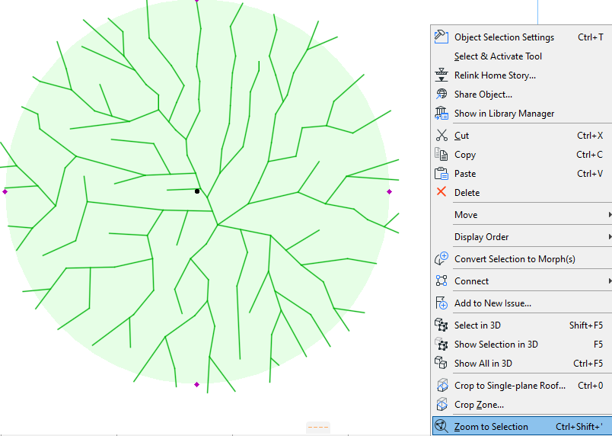Open the Move submenu
This screenshot has height=436, width=612.
pos(521,214)
